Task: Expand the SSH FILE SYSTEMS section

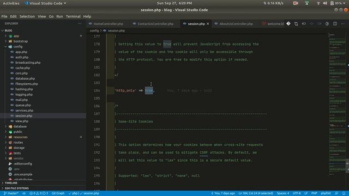Action: click(43, 188)
